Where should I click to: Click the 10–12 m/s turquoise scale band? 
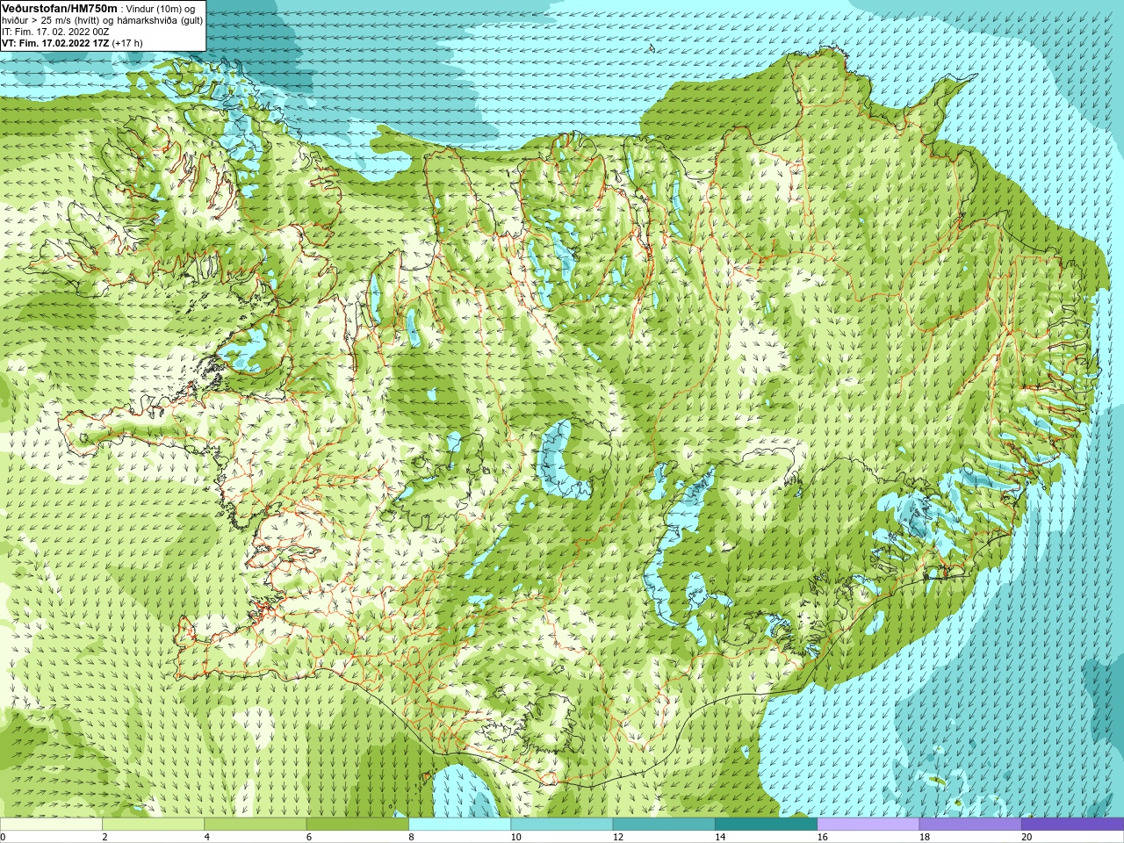coord(562,825)
